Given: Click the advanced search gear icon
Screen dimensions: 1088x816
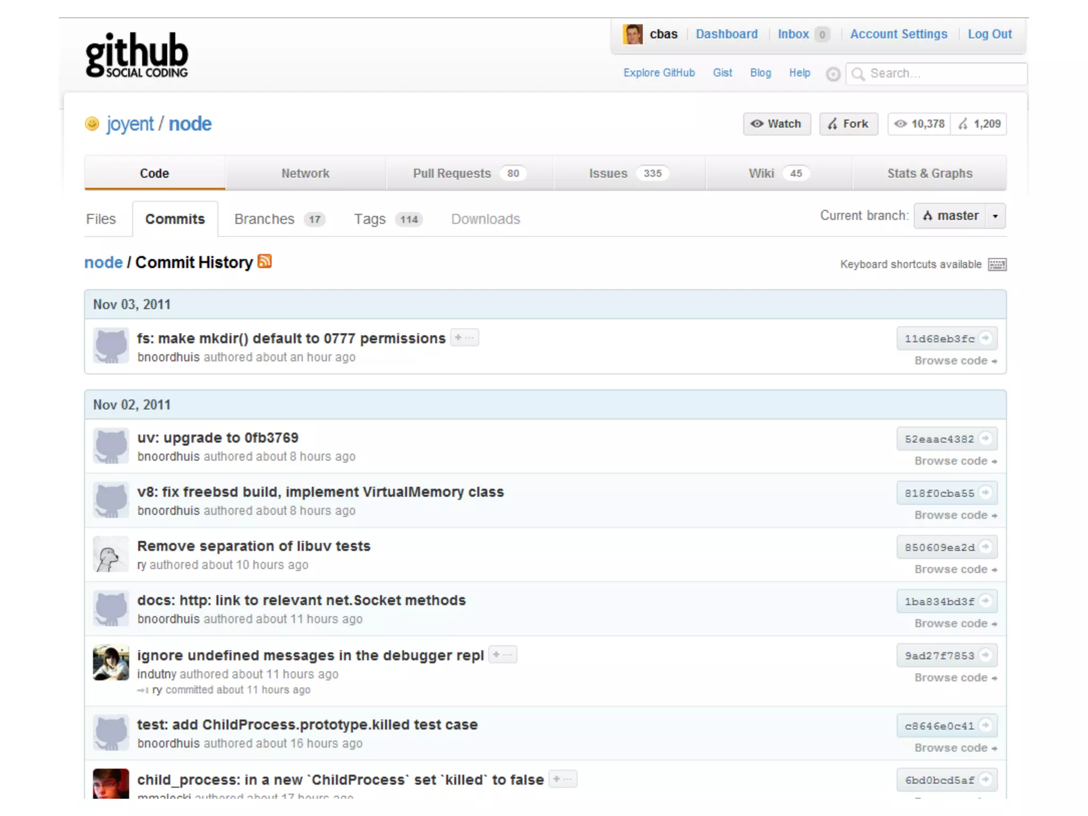Looking at the screenshot, I should [833, 74].
